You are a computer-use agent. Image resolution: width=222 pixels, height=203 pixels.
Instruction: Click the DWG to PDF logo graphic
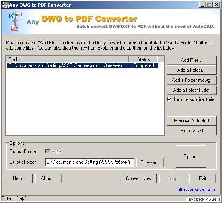point(15,22)
